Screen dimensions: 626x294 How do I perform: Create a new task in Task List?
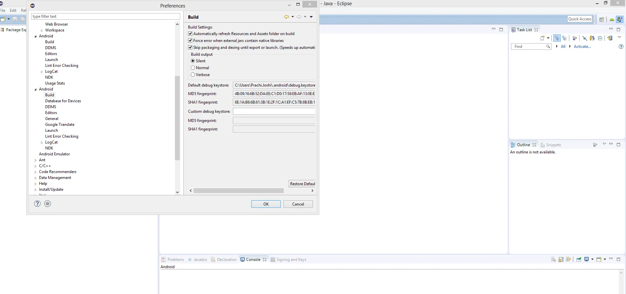542,38
